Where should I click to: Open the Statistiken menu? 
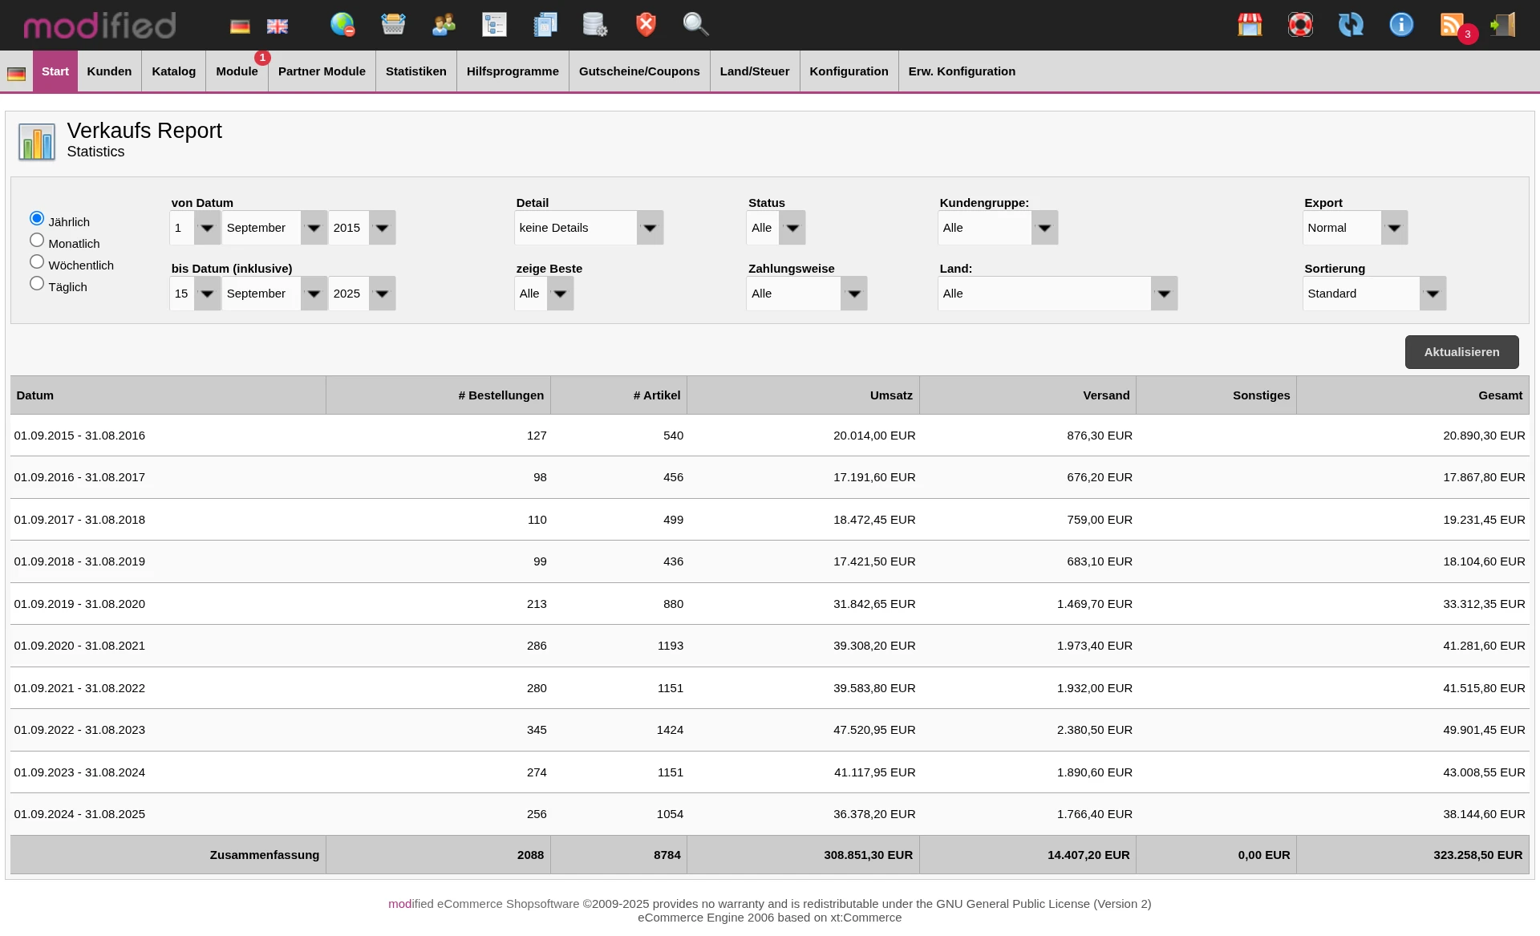415,71
